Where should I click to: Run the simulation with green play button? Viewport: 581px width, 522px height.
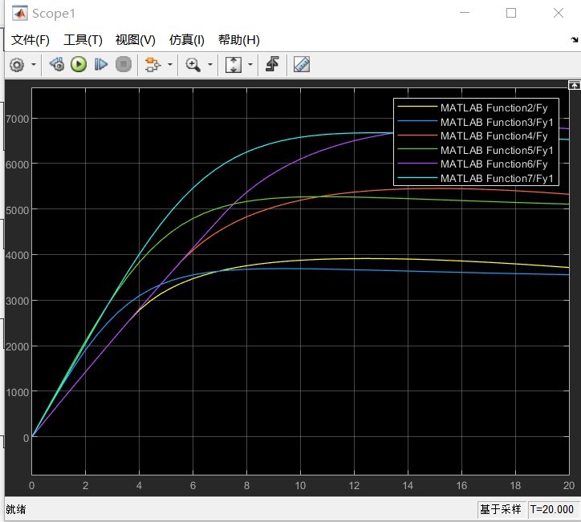pos(79,64)
